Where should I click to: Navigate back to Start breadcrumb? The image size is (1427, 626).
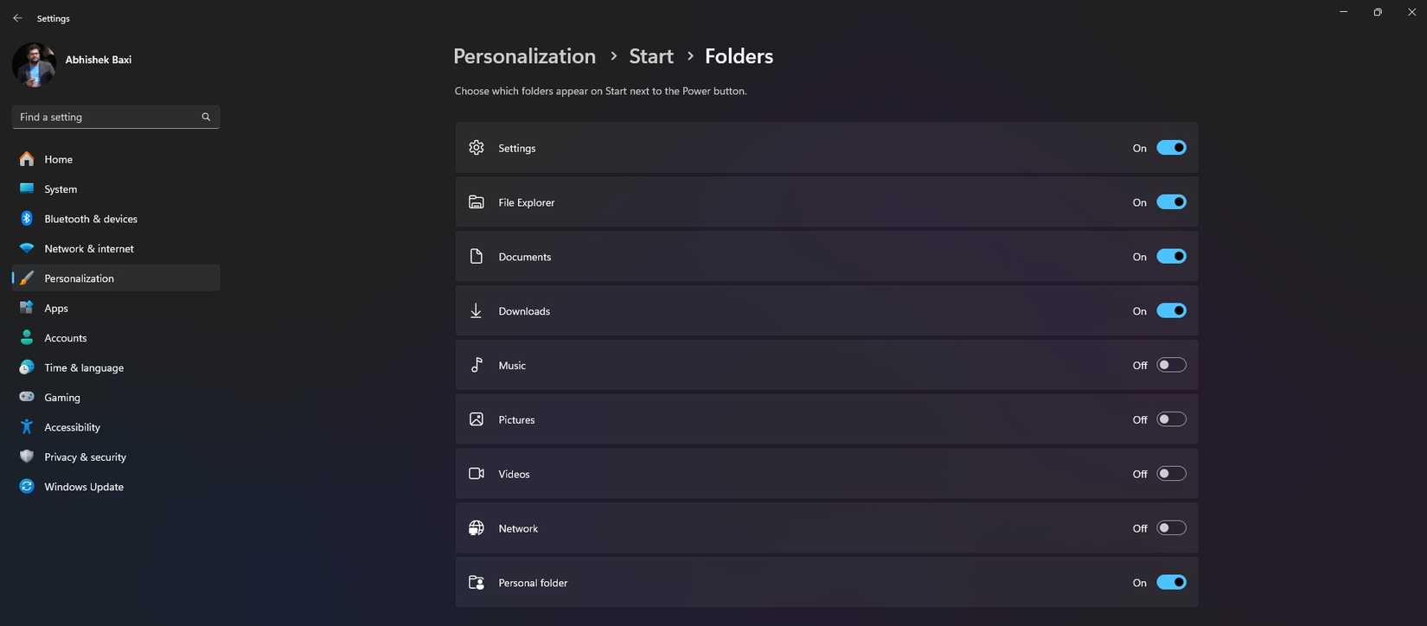(650, 56)
